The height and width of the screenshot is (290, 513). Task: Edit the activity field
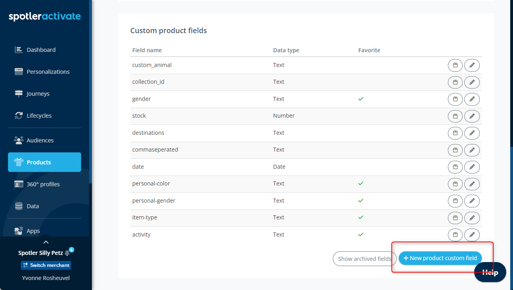pos(472,235)
